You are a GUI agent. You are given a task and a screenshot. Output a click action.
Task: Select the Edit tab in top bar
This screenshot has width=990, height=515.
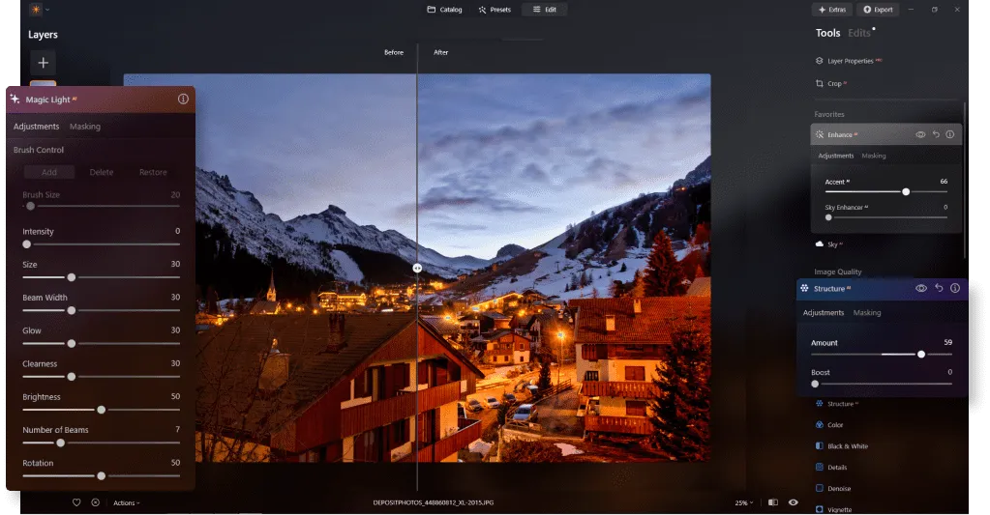tap(544, 10)
